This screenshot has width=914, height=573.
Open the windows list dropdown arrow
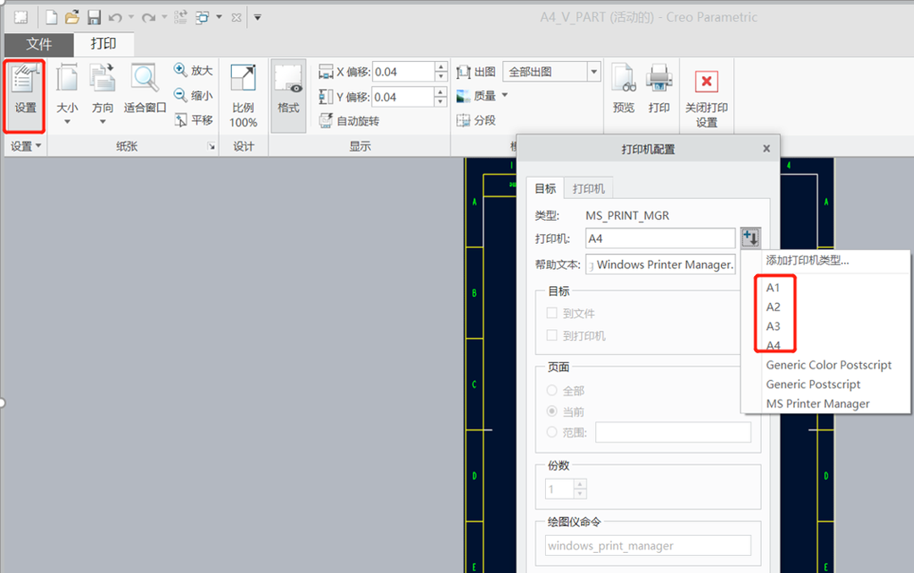click(219, 18)
